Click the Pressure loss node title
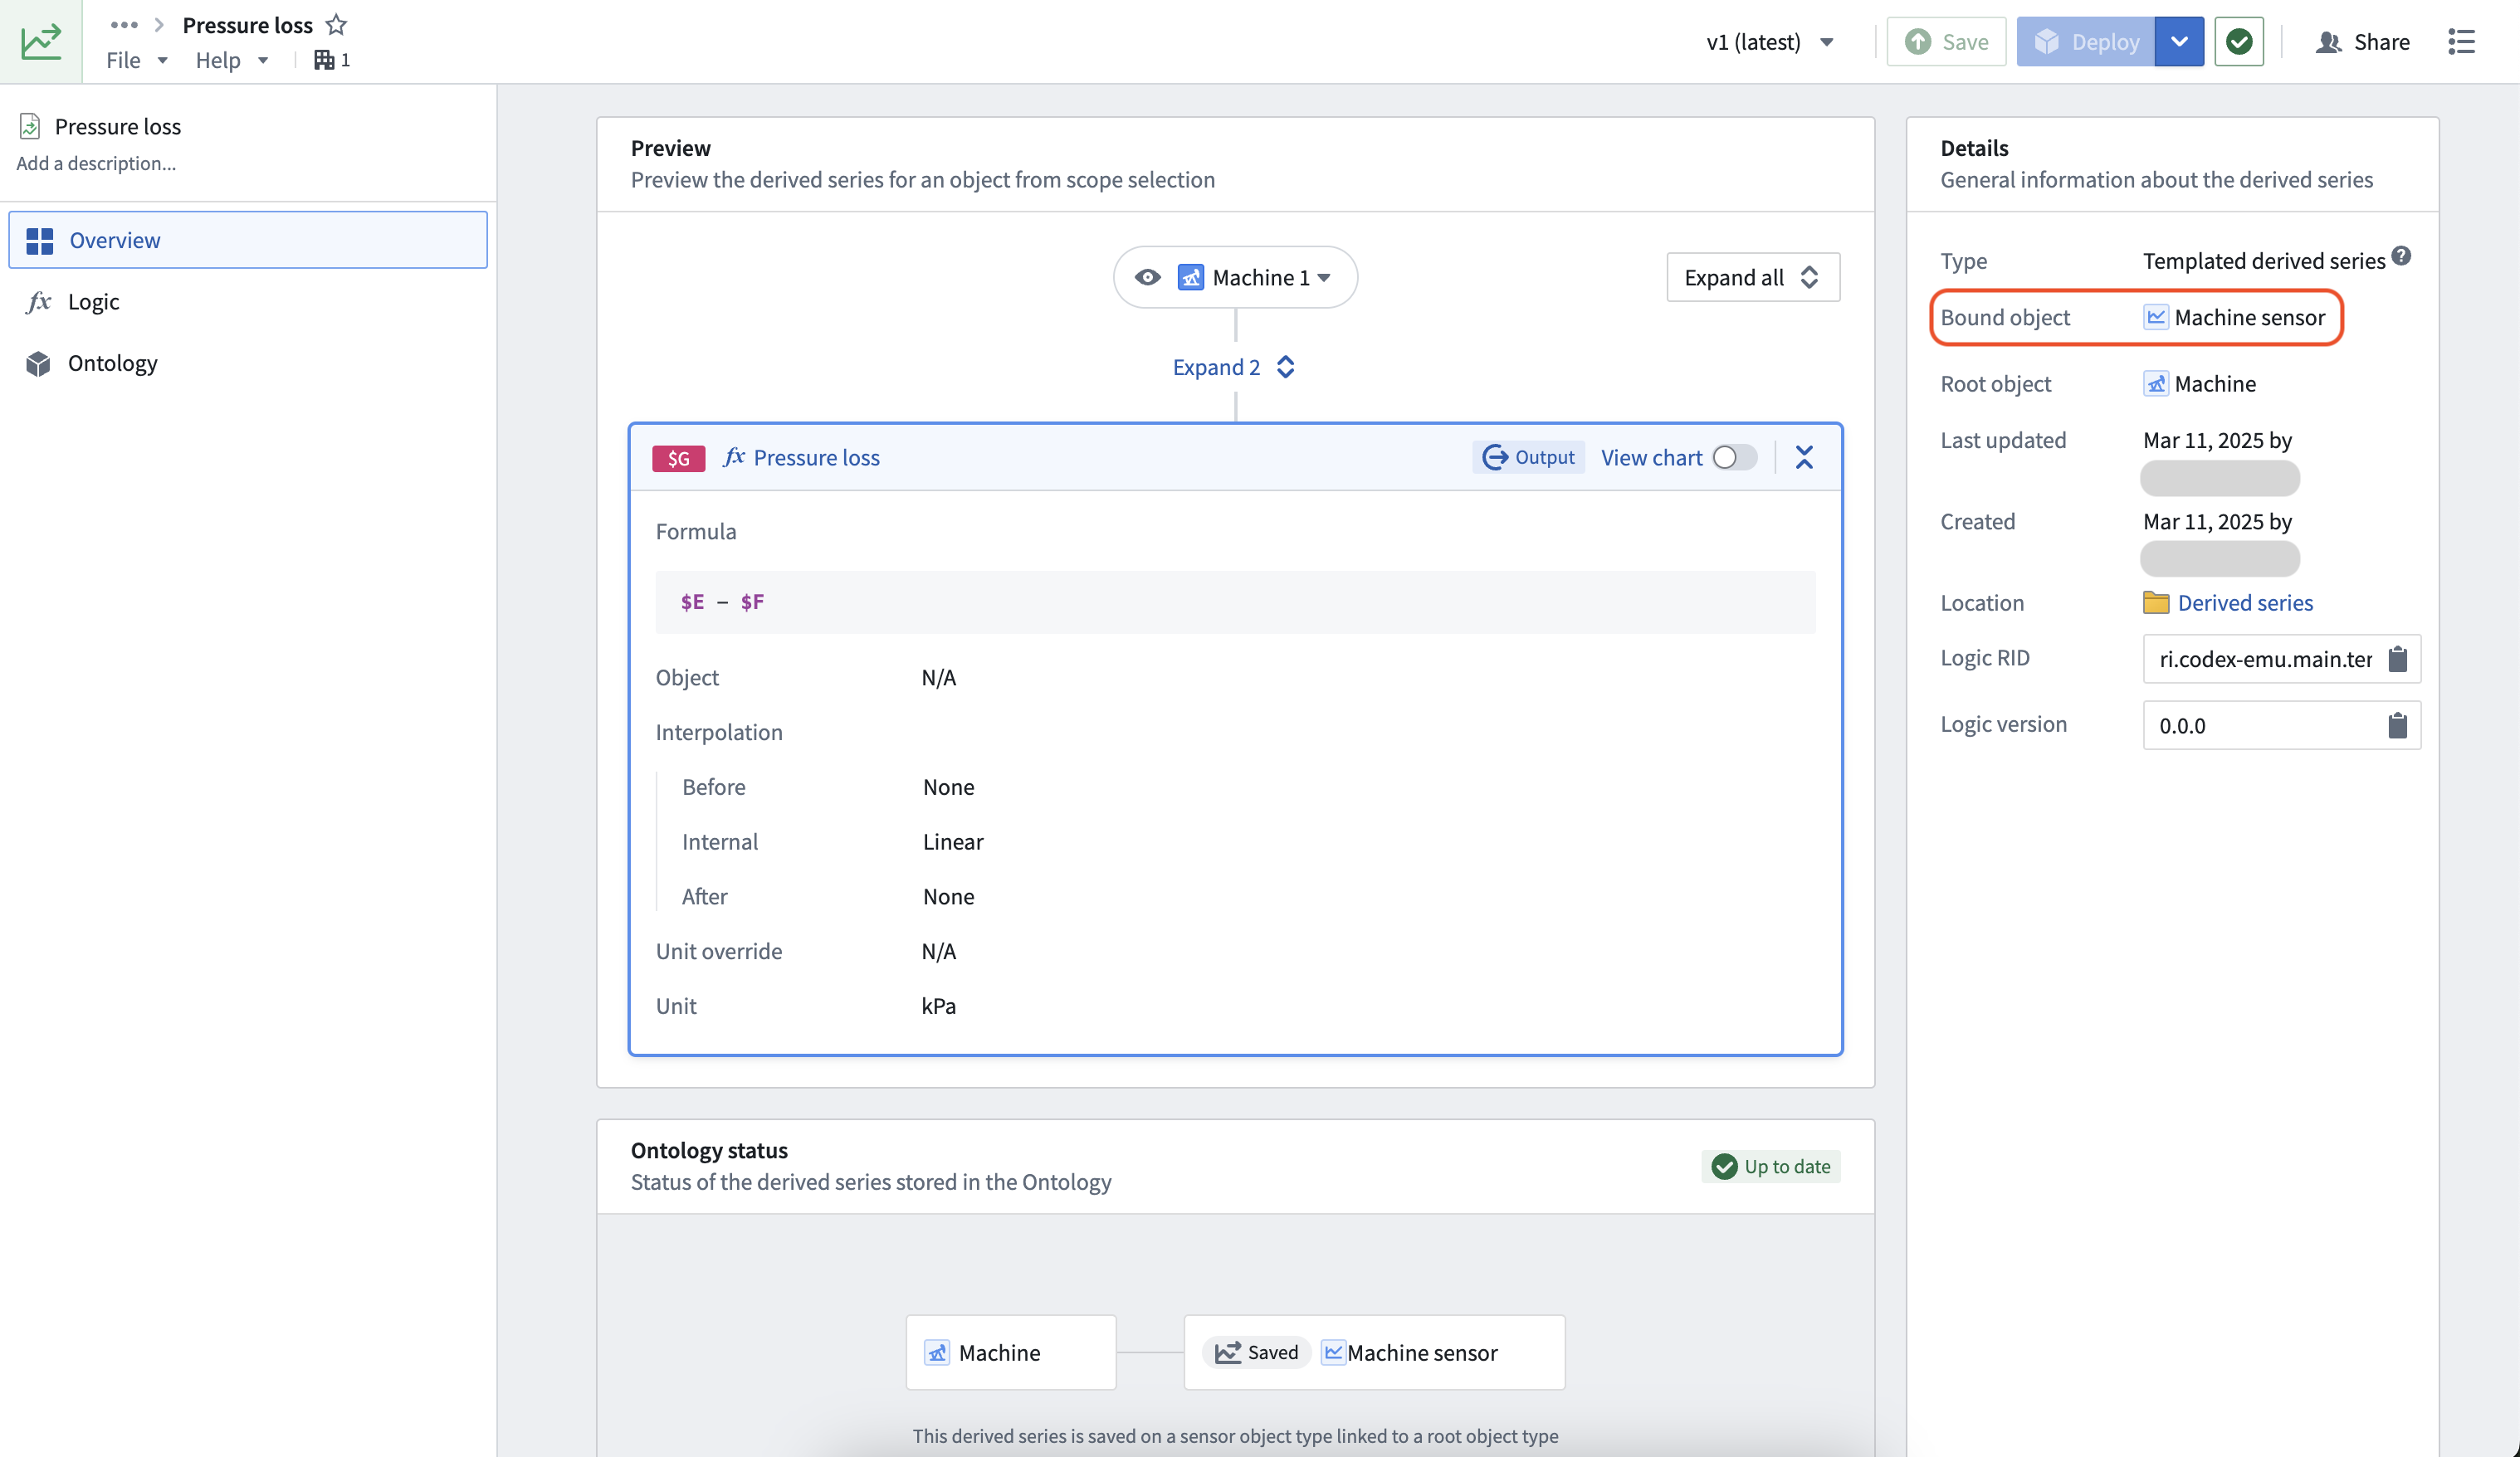This screenshot has width=2520, height=1457. click(x=816, y=458)
